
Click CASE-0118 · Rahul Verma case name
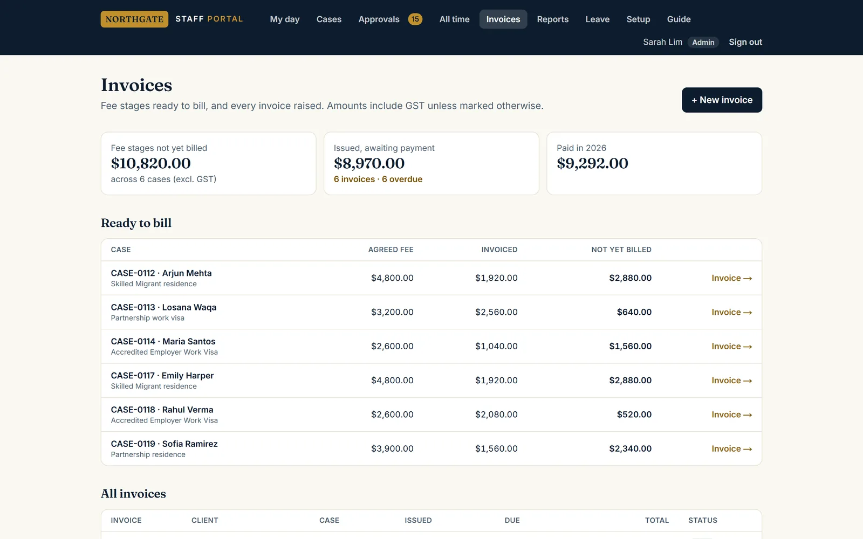[162, 410]
